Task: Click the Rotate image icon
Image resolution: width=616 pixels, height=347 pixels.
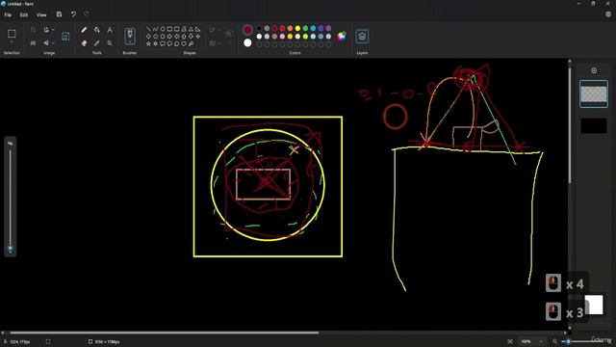Action: coord(46,30)
